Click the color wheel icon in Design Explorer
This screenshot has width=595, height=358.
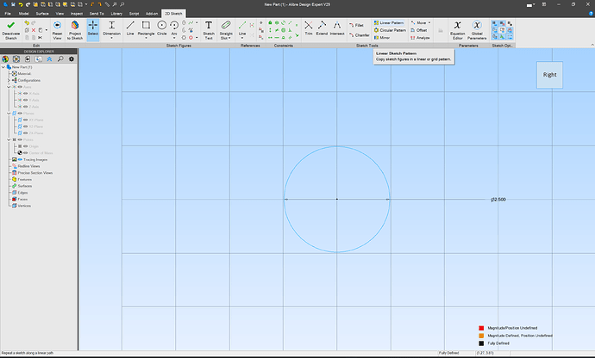coord(5,59)
